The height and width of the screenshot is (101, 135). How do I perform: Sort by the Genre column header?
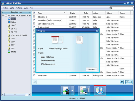124,13
